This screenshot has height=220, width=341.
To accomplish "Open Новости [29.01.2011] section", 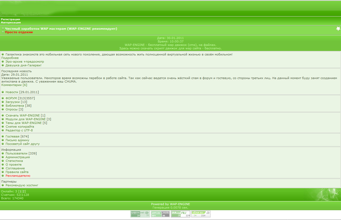I will coord(22,92).
